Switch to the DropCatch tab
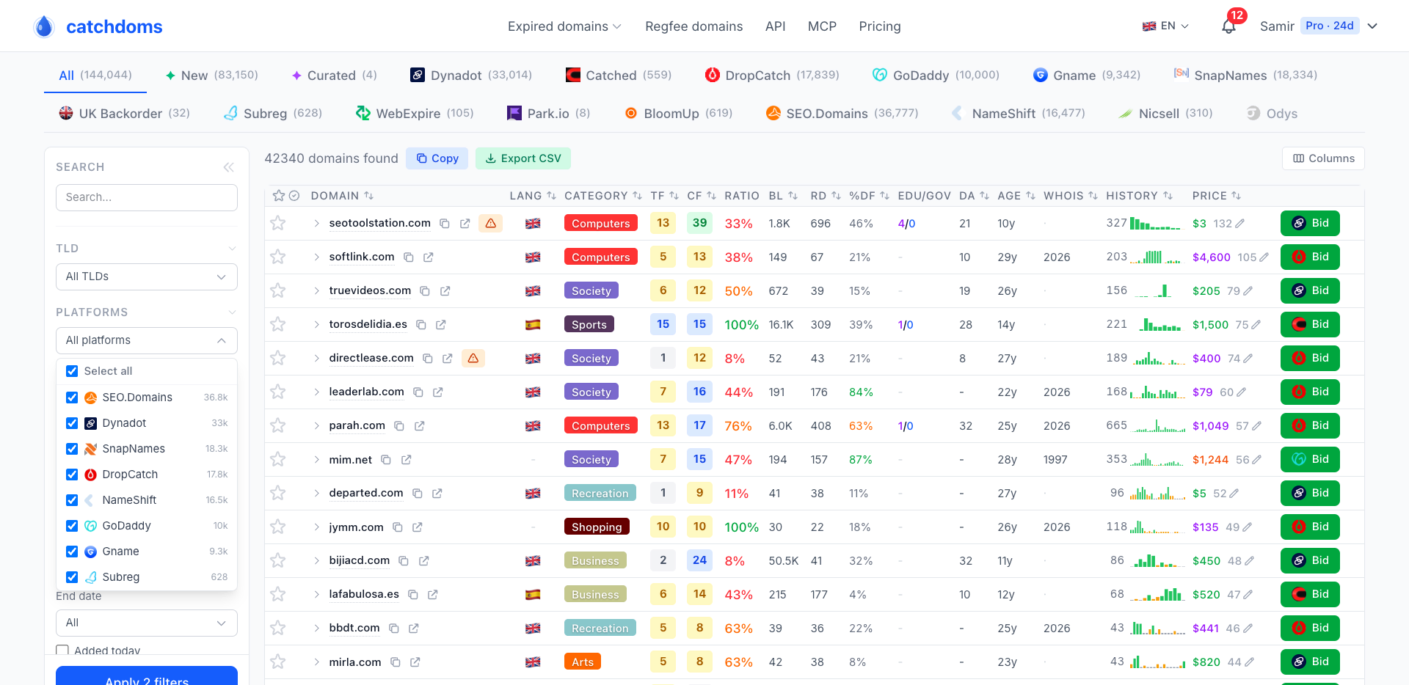This screenshot has width=1409, height=685. tap(772, 75)
